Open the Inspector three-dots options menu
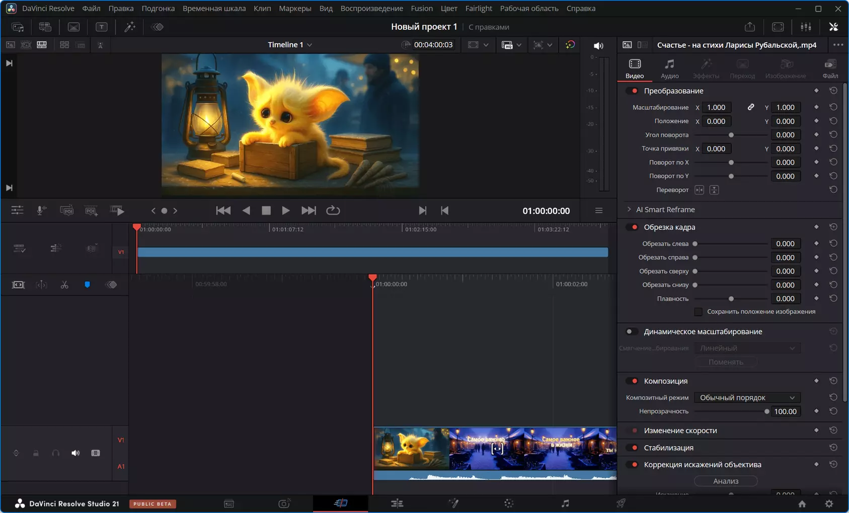Viewport: 849px width, 513px height. click(838, 45)
